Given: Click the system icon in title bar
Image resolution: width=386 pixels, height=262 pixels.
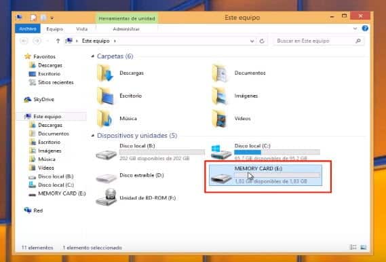Looking at the screenshot, I should coord(19,18).
